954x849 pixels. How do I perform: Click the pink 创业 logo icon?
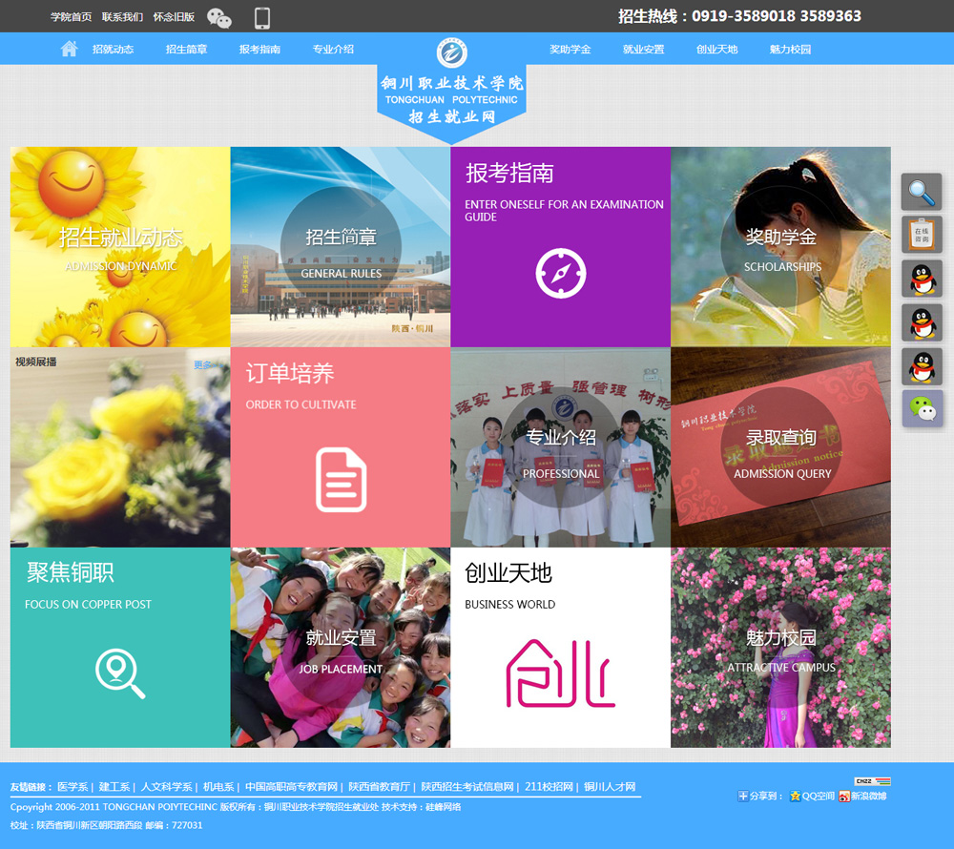point(560,673)
